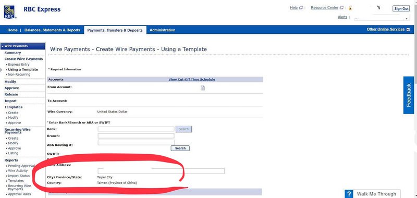Screen dimensions: 417x198
Task: Switch to Balances, Statements & Reports tab
Action: click(x=52, y=30)
